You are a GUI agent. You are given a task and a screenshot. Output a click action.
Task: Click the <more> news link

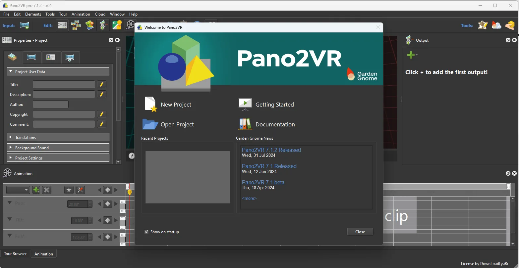(249, 199)
